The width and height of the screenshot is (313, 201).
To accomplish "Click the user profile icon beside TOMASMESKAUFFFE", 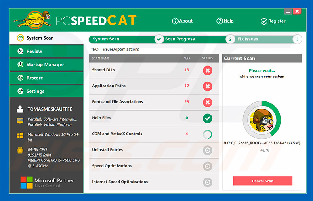I will click(x=20, y=109).
